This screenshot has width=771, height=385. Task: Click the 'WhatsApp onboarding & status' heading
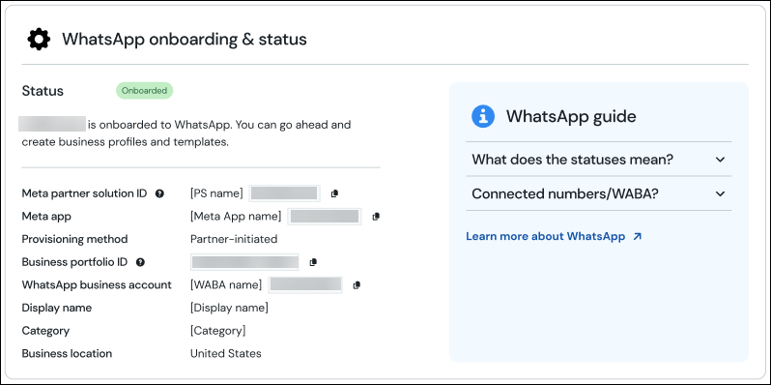(x=185, y=39)
